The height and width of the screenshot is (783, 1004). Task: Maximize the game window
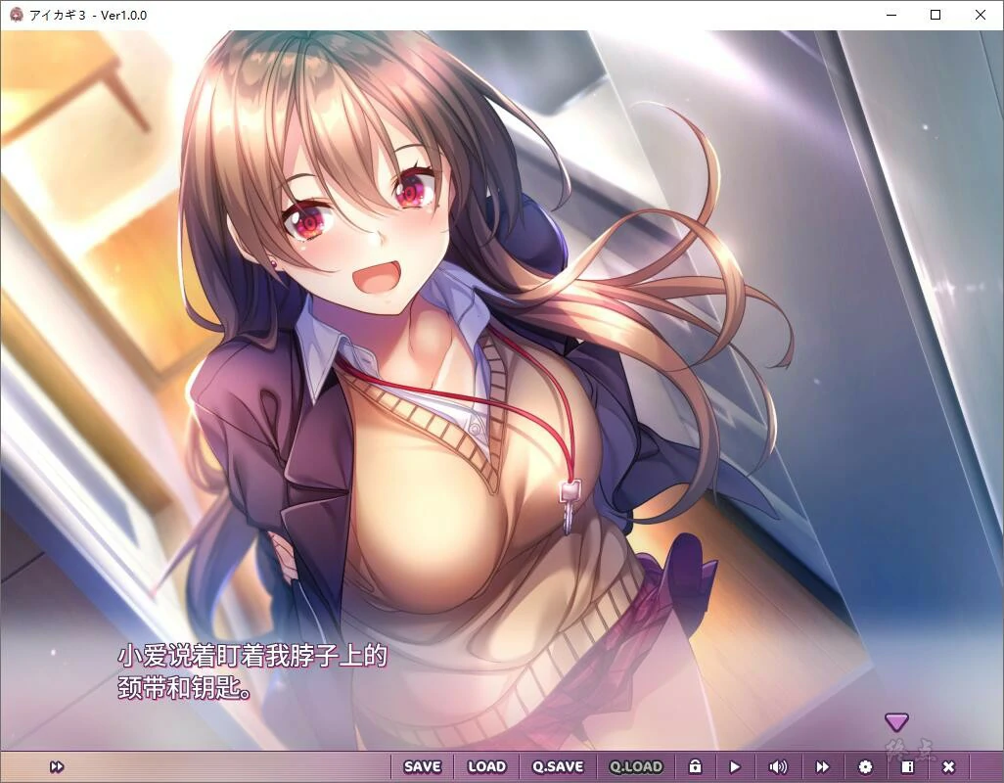tap(935, 15)
